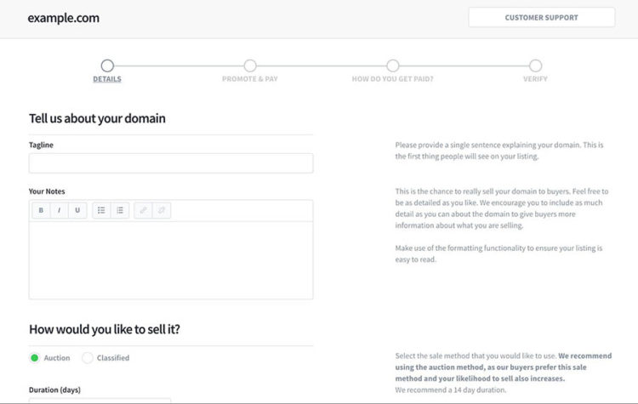The width and height of the screenshot is (638, 404).
Task: Switch to the Promote & Pay label
Action: (x=250, y=79)
